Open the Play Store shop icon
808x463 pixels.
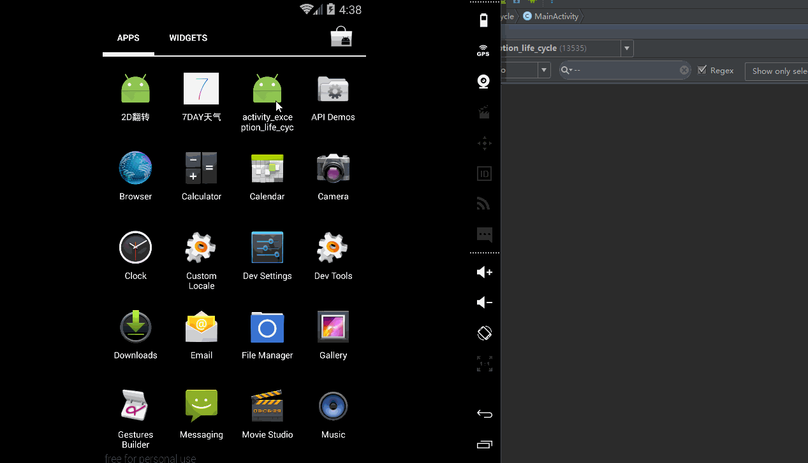point(341,37)
